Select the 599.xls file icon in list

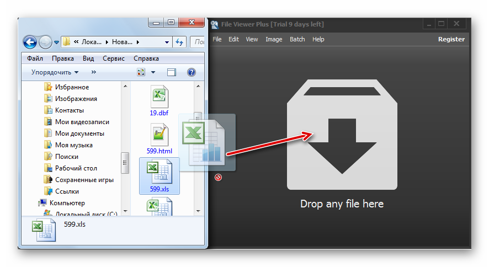pyautogui.click(x=159, y=172)
